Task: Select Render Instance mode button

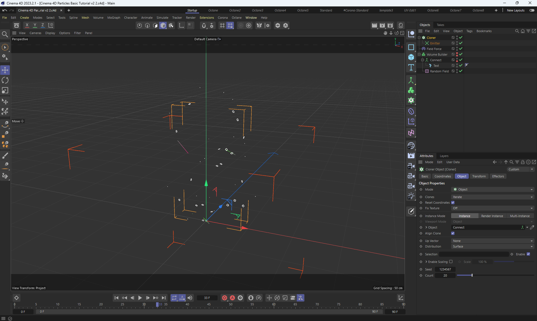Action: 492,216
